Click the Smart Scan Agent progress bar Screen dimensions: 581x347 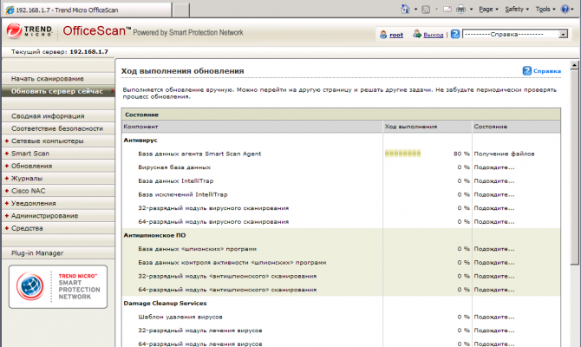tap(402, 154)
